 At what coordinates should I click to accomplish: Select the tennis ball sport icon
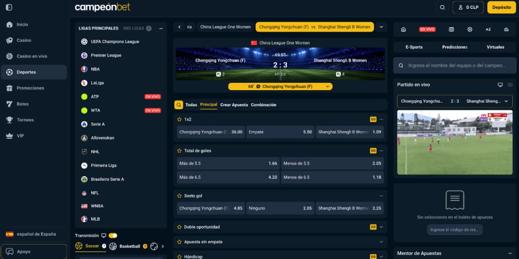coord(154,246)
